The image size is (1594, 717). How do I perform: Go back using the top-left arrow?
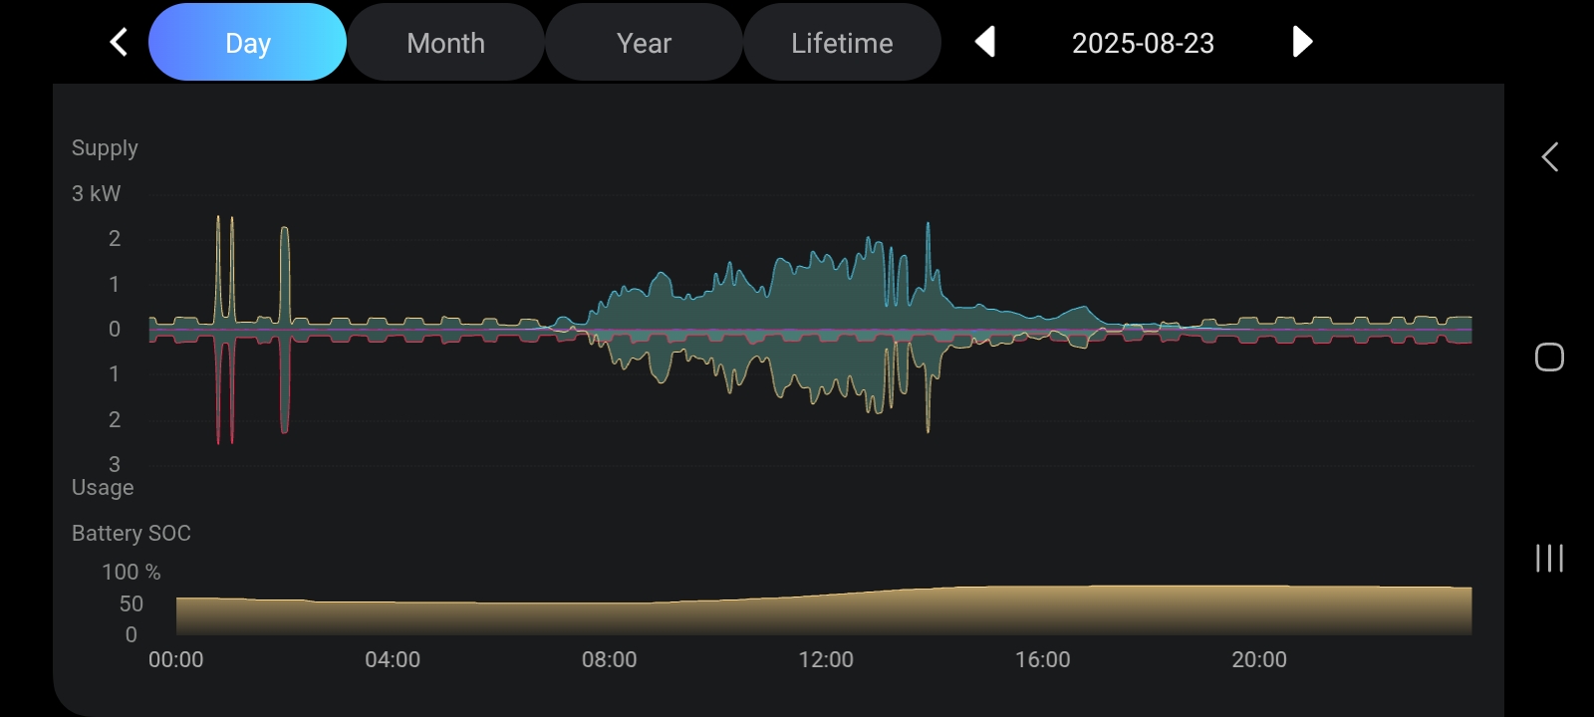(119, 42)
